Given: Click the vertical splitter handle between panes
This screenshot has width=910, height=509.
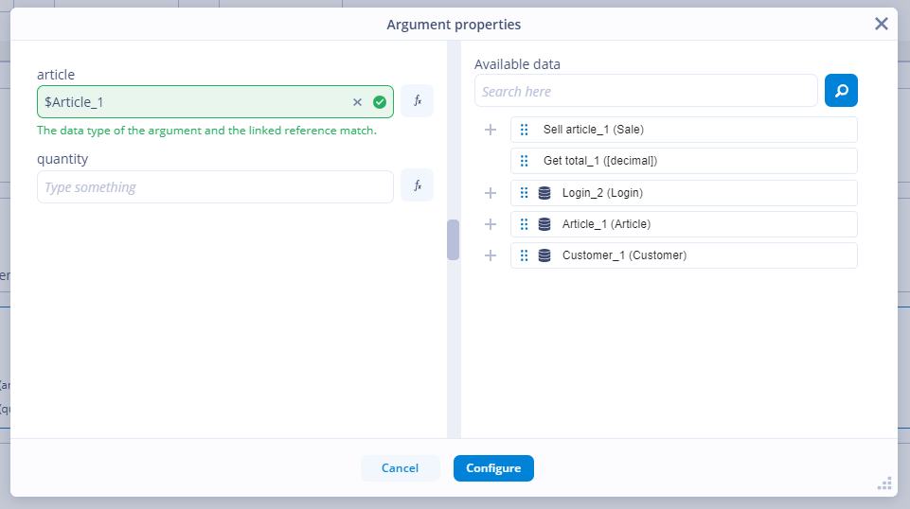Looking at the screenshot, I should pos(454,240).
